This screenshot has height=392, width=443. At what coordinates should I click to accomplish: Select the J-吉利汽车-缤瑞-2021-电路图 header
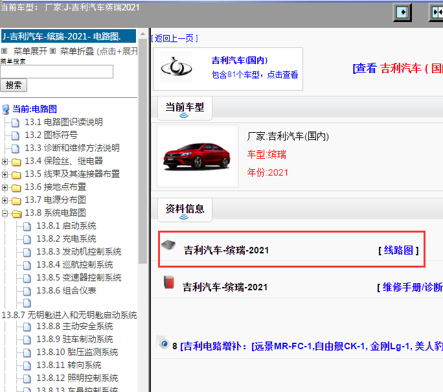tap(69, 36)
